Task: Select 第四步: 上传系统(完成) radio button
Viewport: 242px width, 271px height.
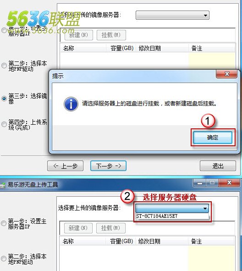Action: click(4, 124)
